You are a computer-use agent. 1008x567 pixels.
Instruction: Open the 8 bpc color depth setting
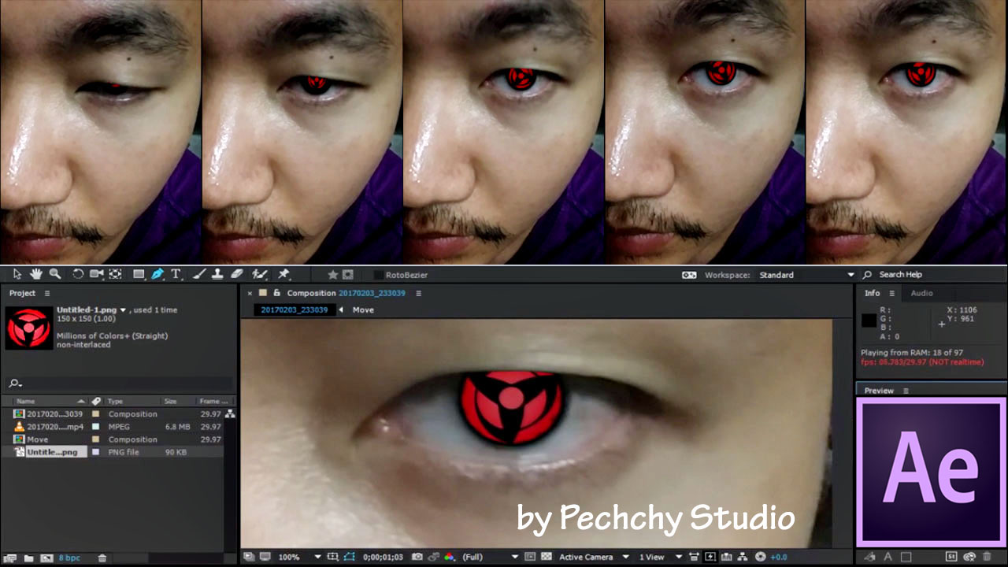point(69,558)
